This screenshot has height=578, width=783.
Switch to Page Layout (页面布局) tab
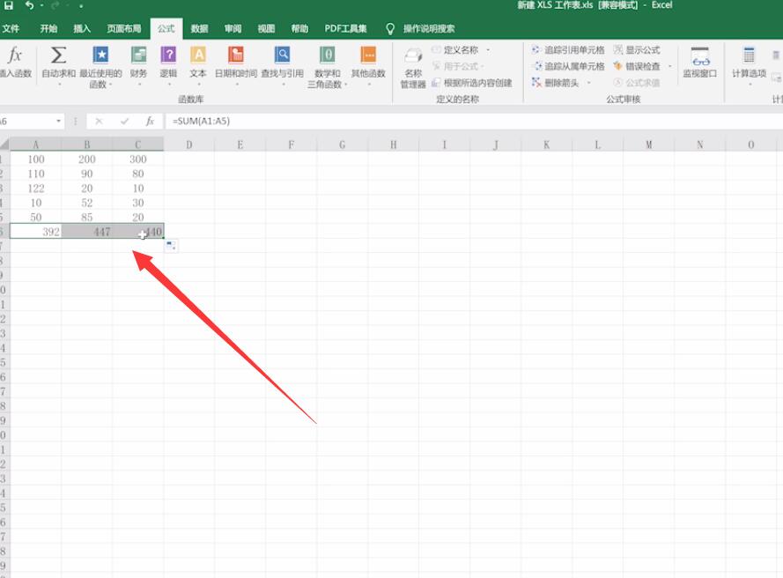pyautogui.click(x=124, y=28)
